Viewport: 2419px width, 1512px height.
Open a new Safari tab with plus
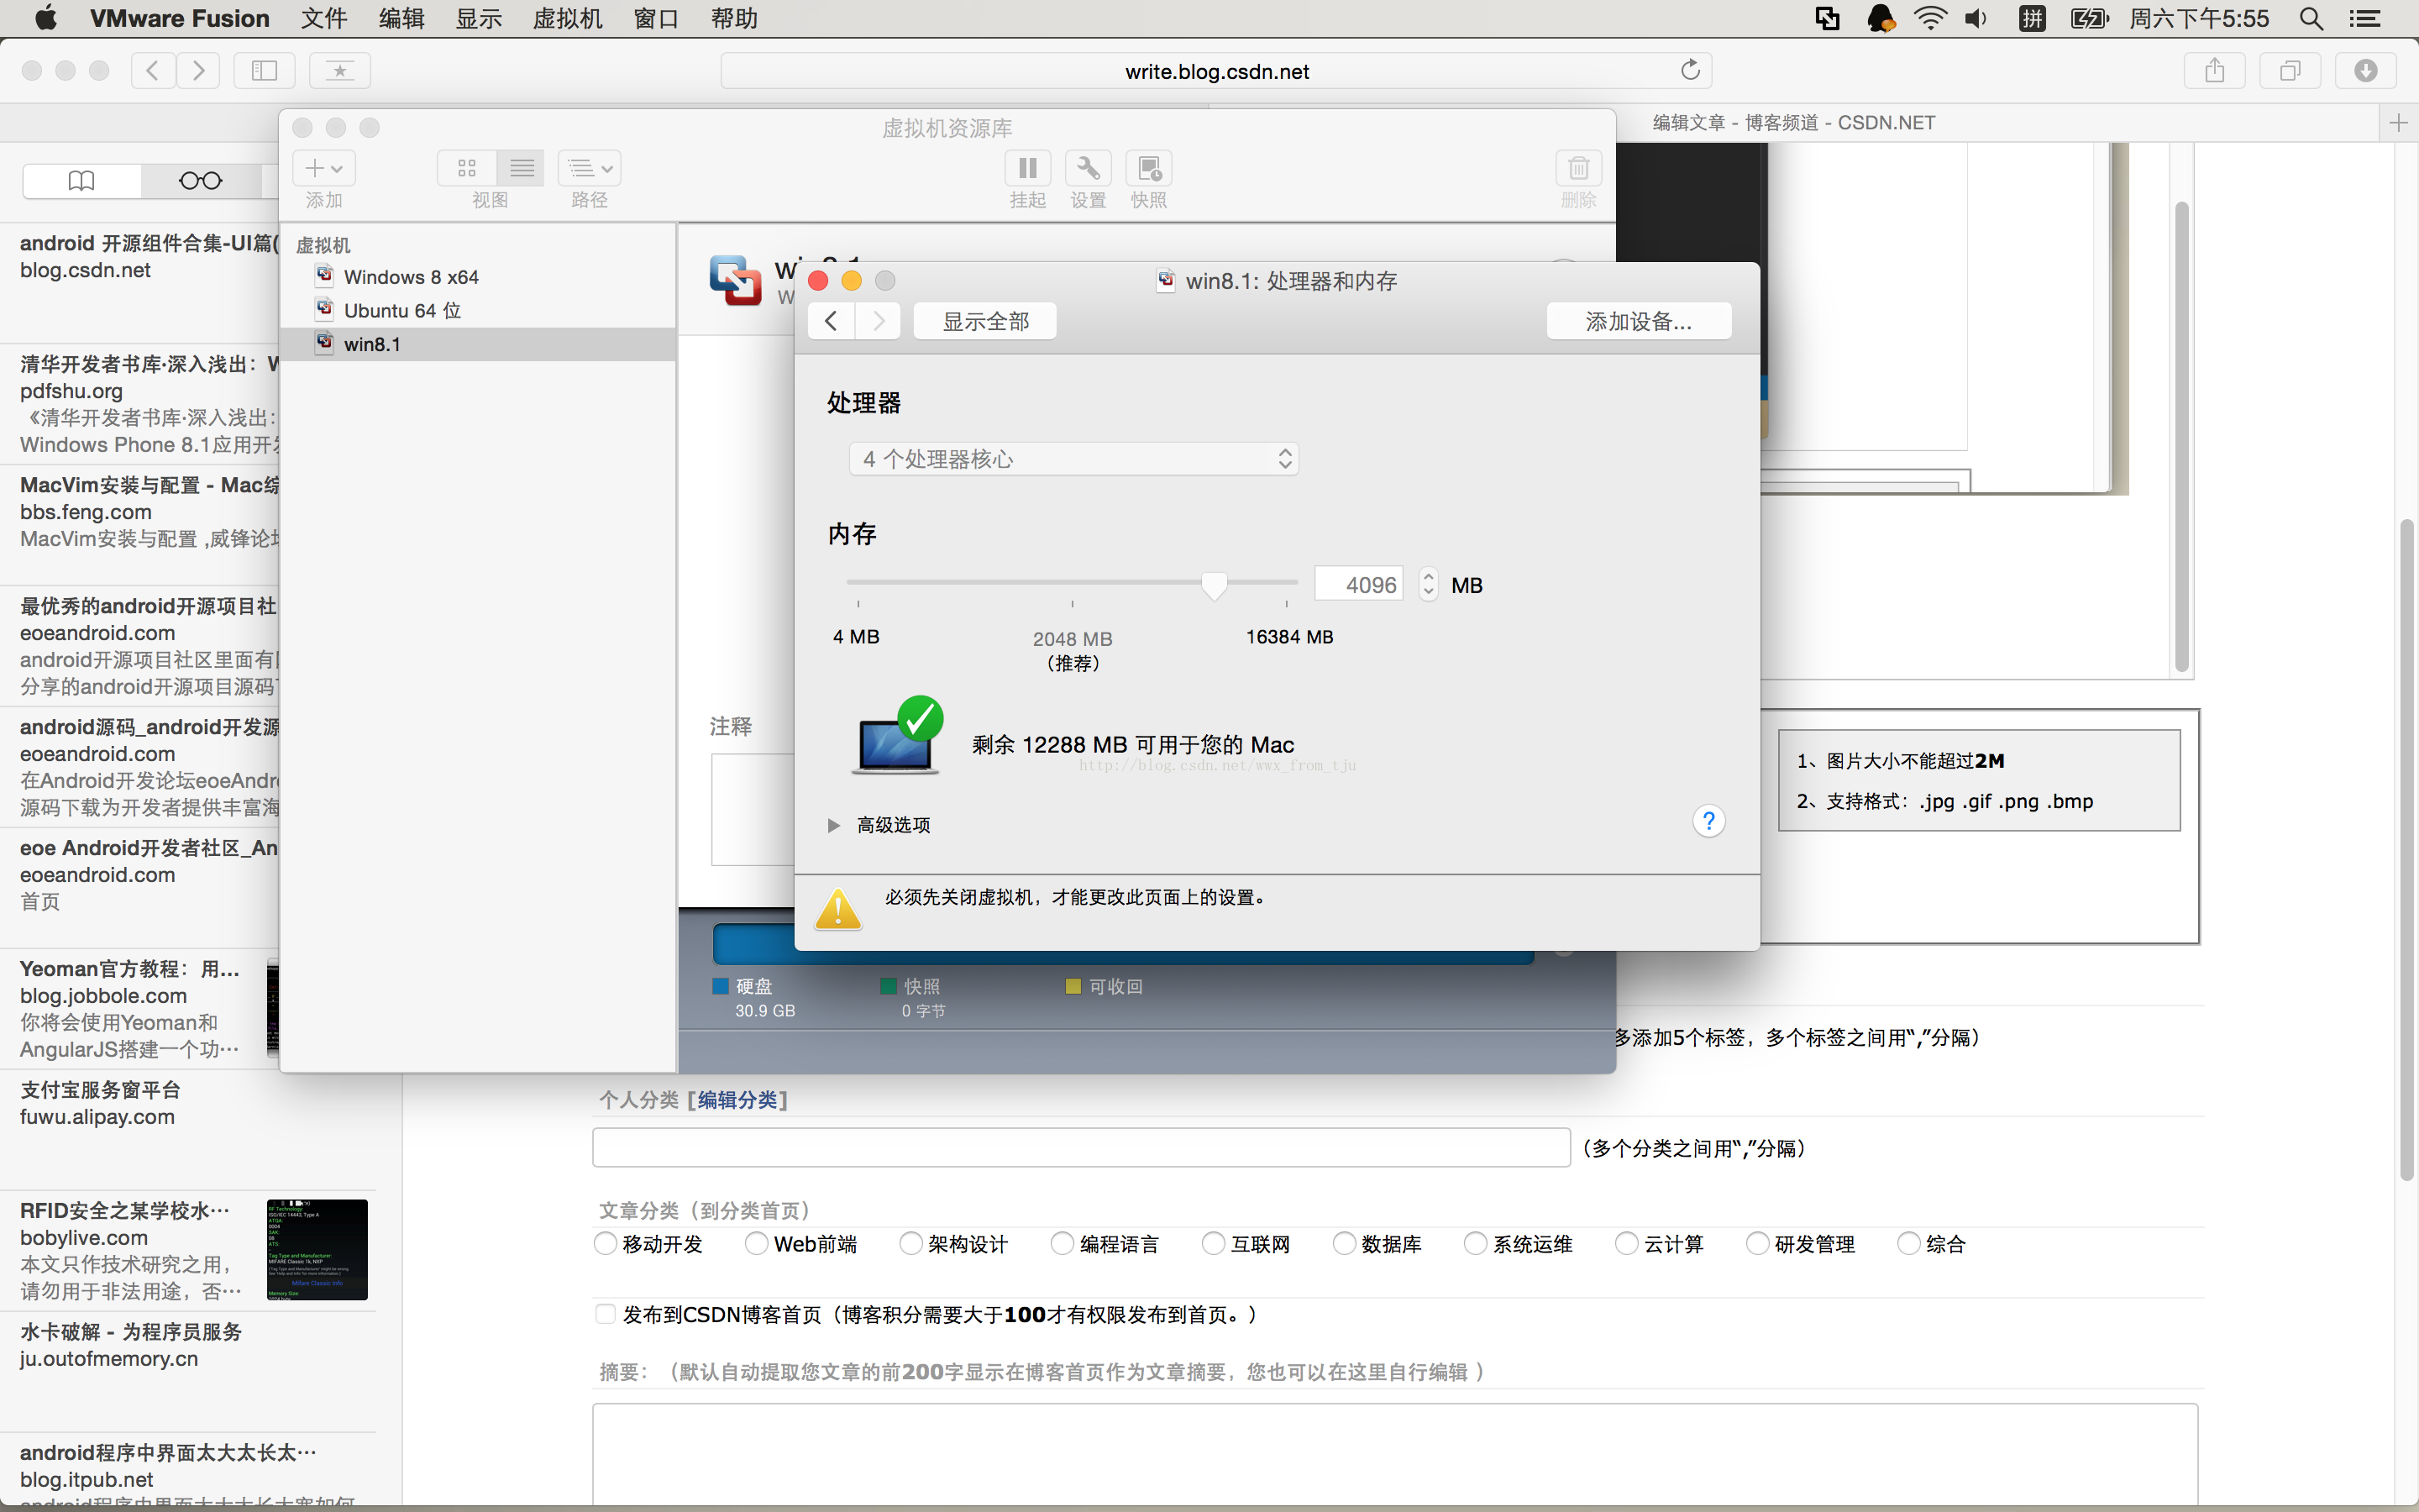2398,123
